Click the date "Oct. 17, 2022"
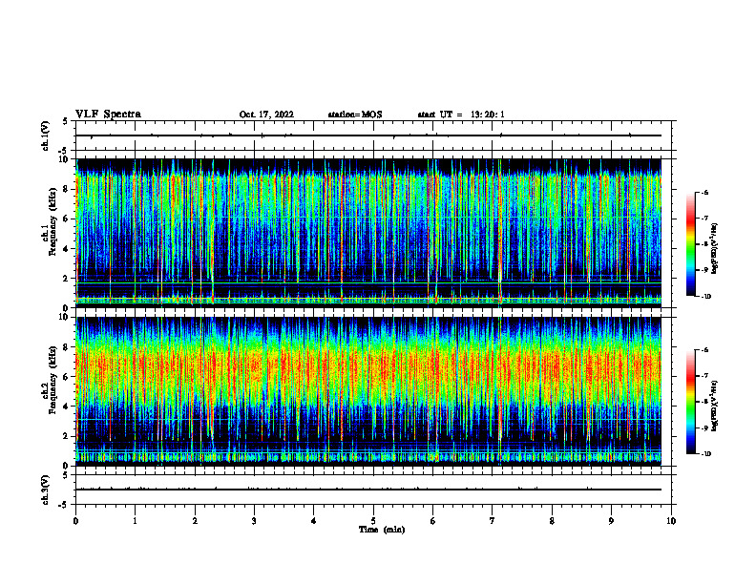The width and height of the screenshot is (756, 584). 266,115
